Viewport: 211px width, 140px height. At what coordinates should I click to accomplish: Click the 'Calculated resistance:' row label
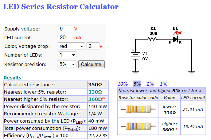(x=30, y=85)
